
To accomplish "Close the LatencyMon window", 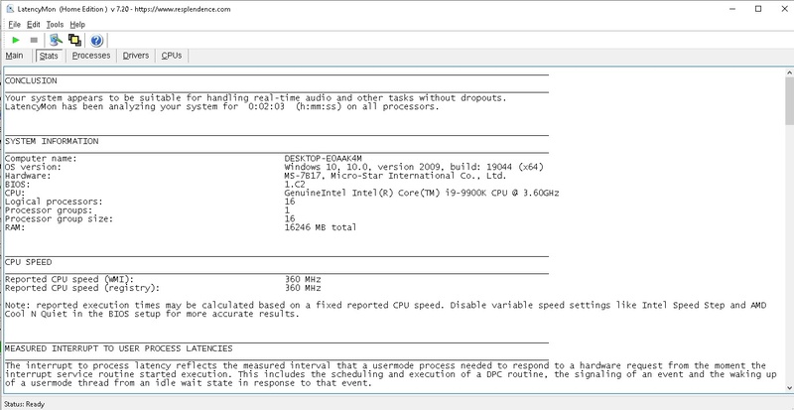I will tap(784, 9).
